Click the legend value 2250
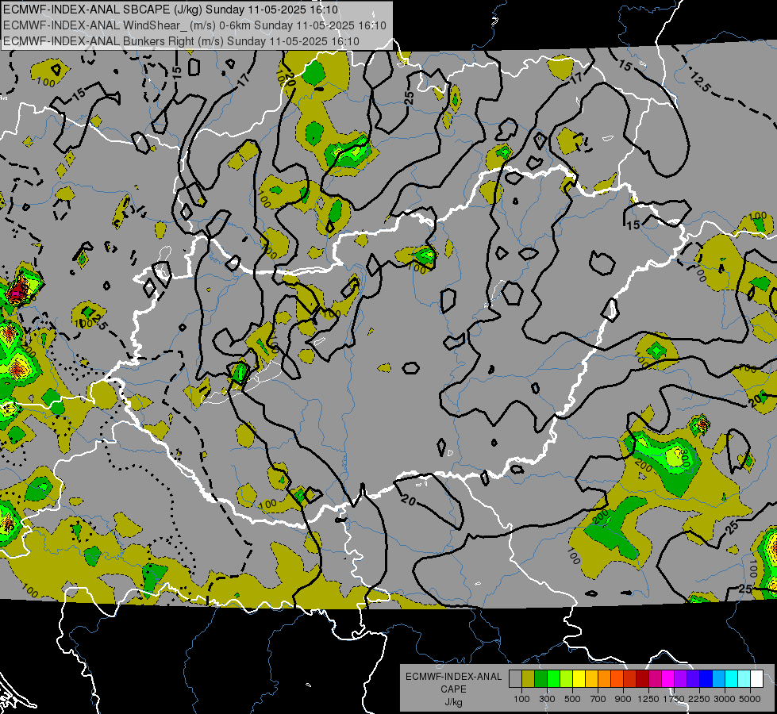The height and width of the screenshot is (714, 777). pyautogui.click(x=700, y=699)
